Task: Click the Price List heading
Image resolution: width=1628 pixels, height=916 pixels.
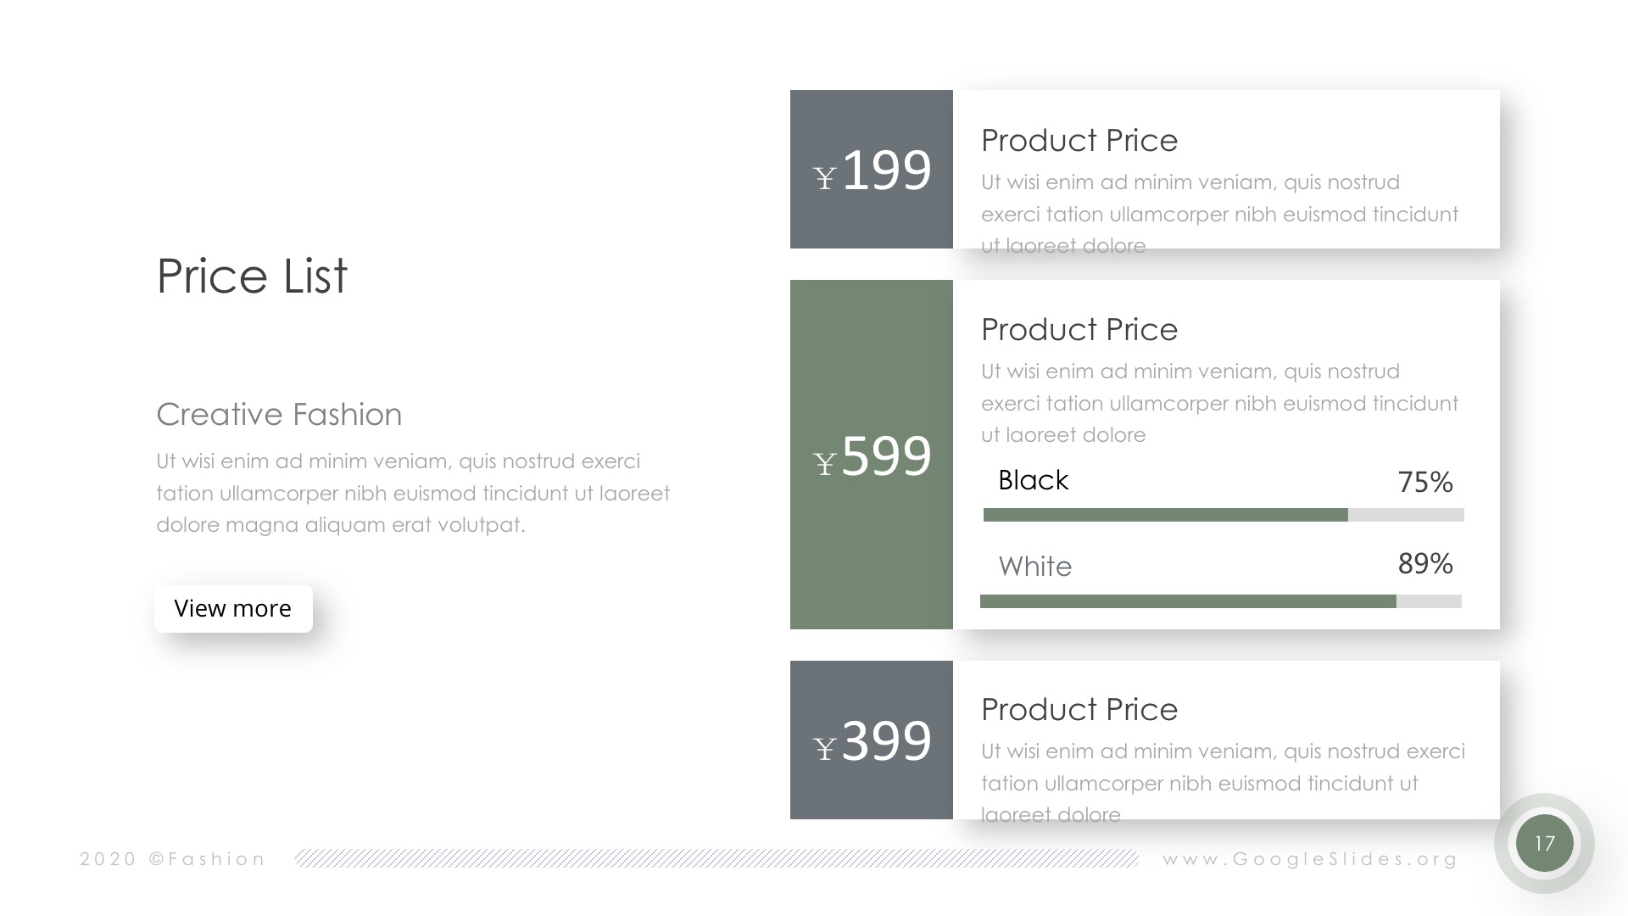Action: (252, 276)
